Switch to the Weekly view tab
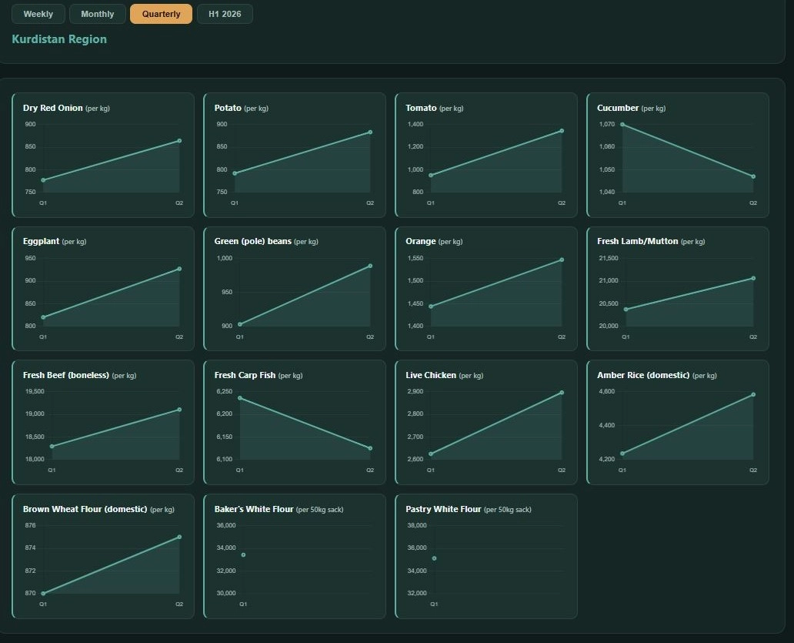Screen dimensions: 794x643 [38, 14]
